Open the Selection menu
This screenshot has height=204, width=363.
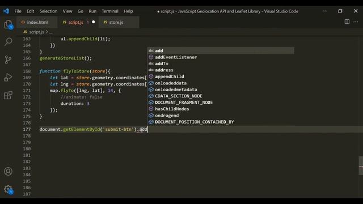click(x=48, y=11)
